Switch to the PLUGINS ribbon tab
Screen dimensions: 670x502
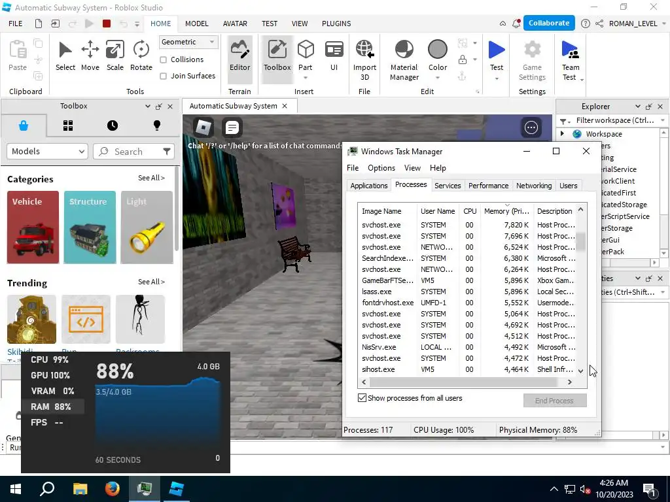point(336,24)
